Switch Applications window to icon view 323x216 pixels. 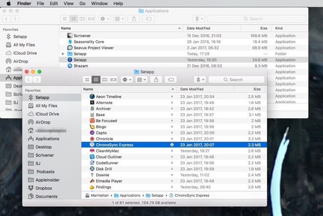pos(65,19)
